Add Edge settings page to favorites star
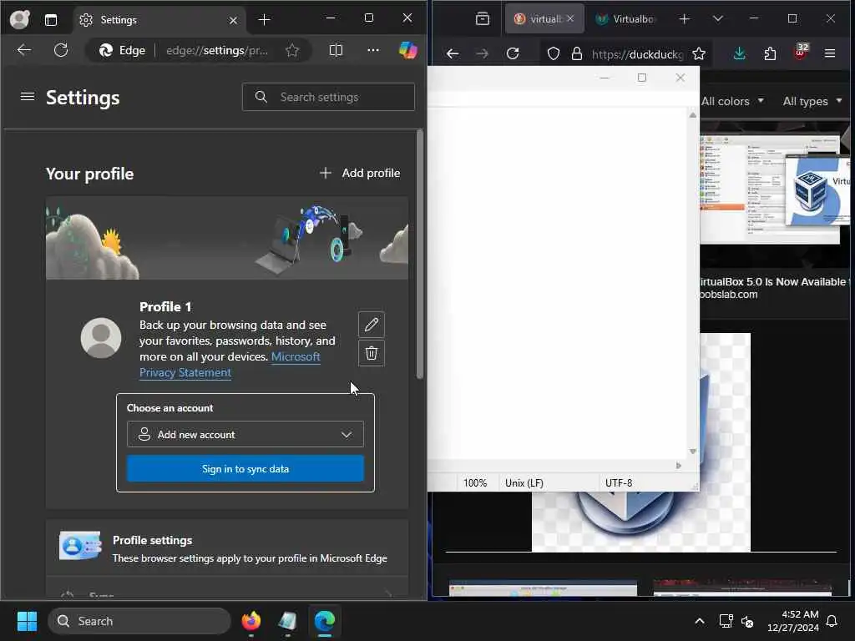Screen dimensions: 855x641 coord(292,51)
